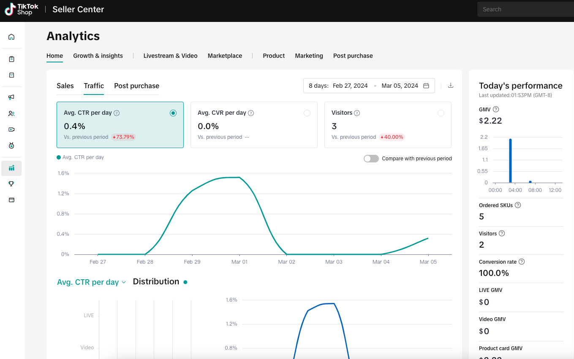Image resolution: width=574 pixels, height=359 pixels.
Task: Switch to the Growth & insights tab
Action: pyautogui.click(x=98, y=56)
